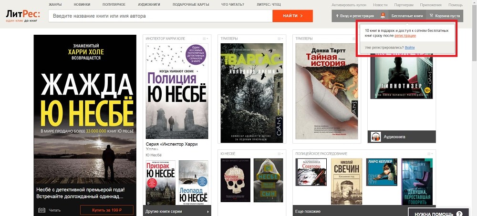Image resolution: width=477 pixels, height=216 pixels.
Task: Open Бесплатные книги
Action: [x=407, y=16]
